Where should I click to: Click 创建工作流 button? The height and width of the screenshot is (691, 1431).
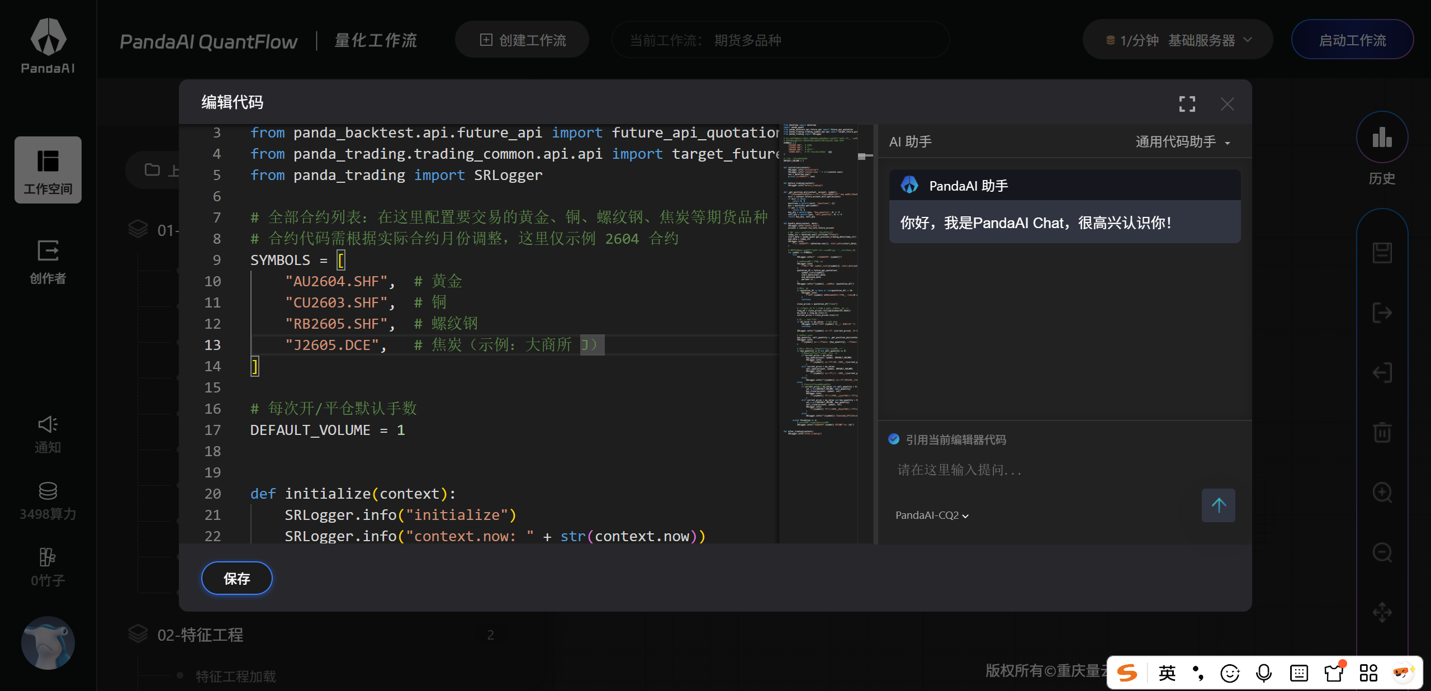pos(522,40)
